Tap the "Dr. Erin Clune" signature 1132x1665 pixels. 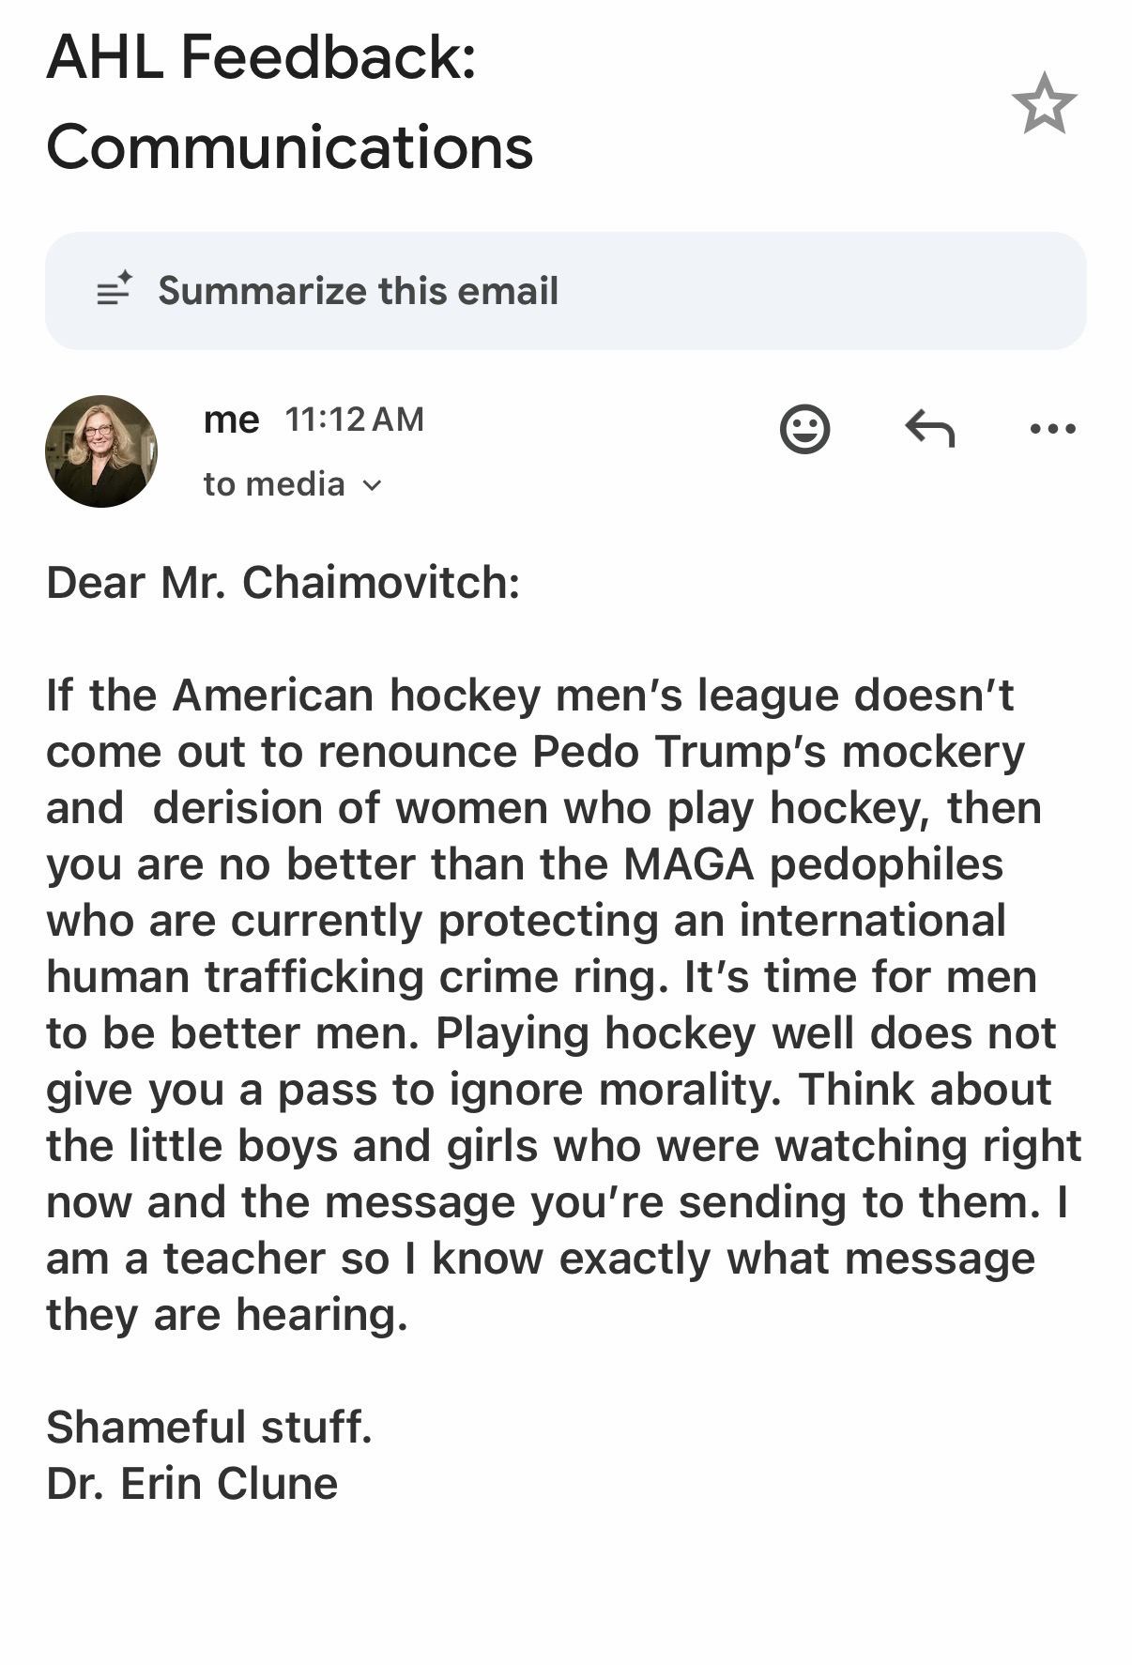click(192, 1484)
